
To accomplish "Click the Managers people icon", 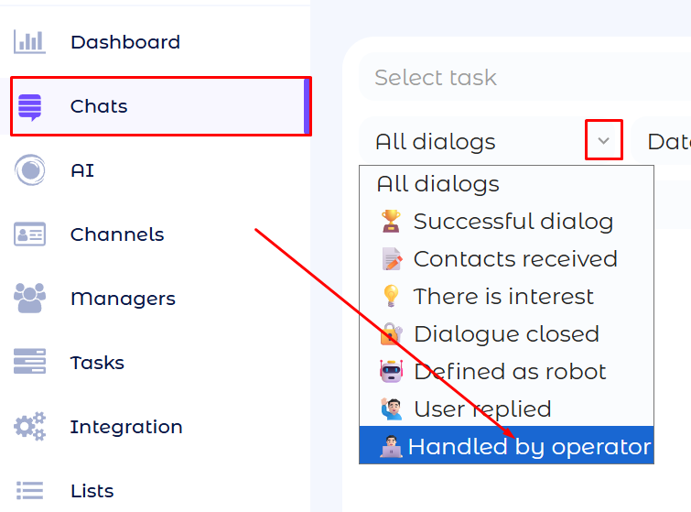I will click(29, 296).
